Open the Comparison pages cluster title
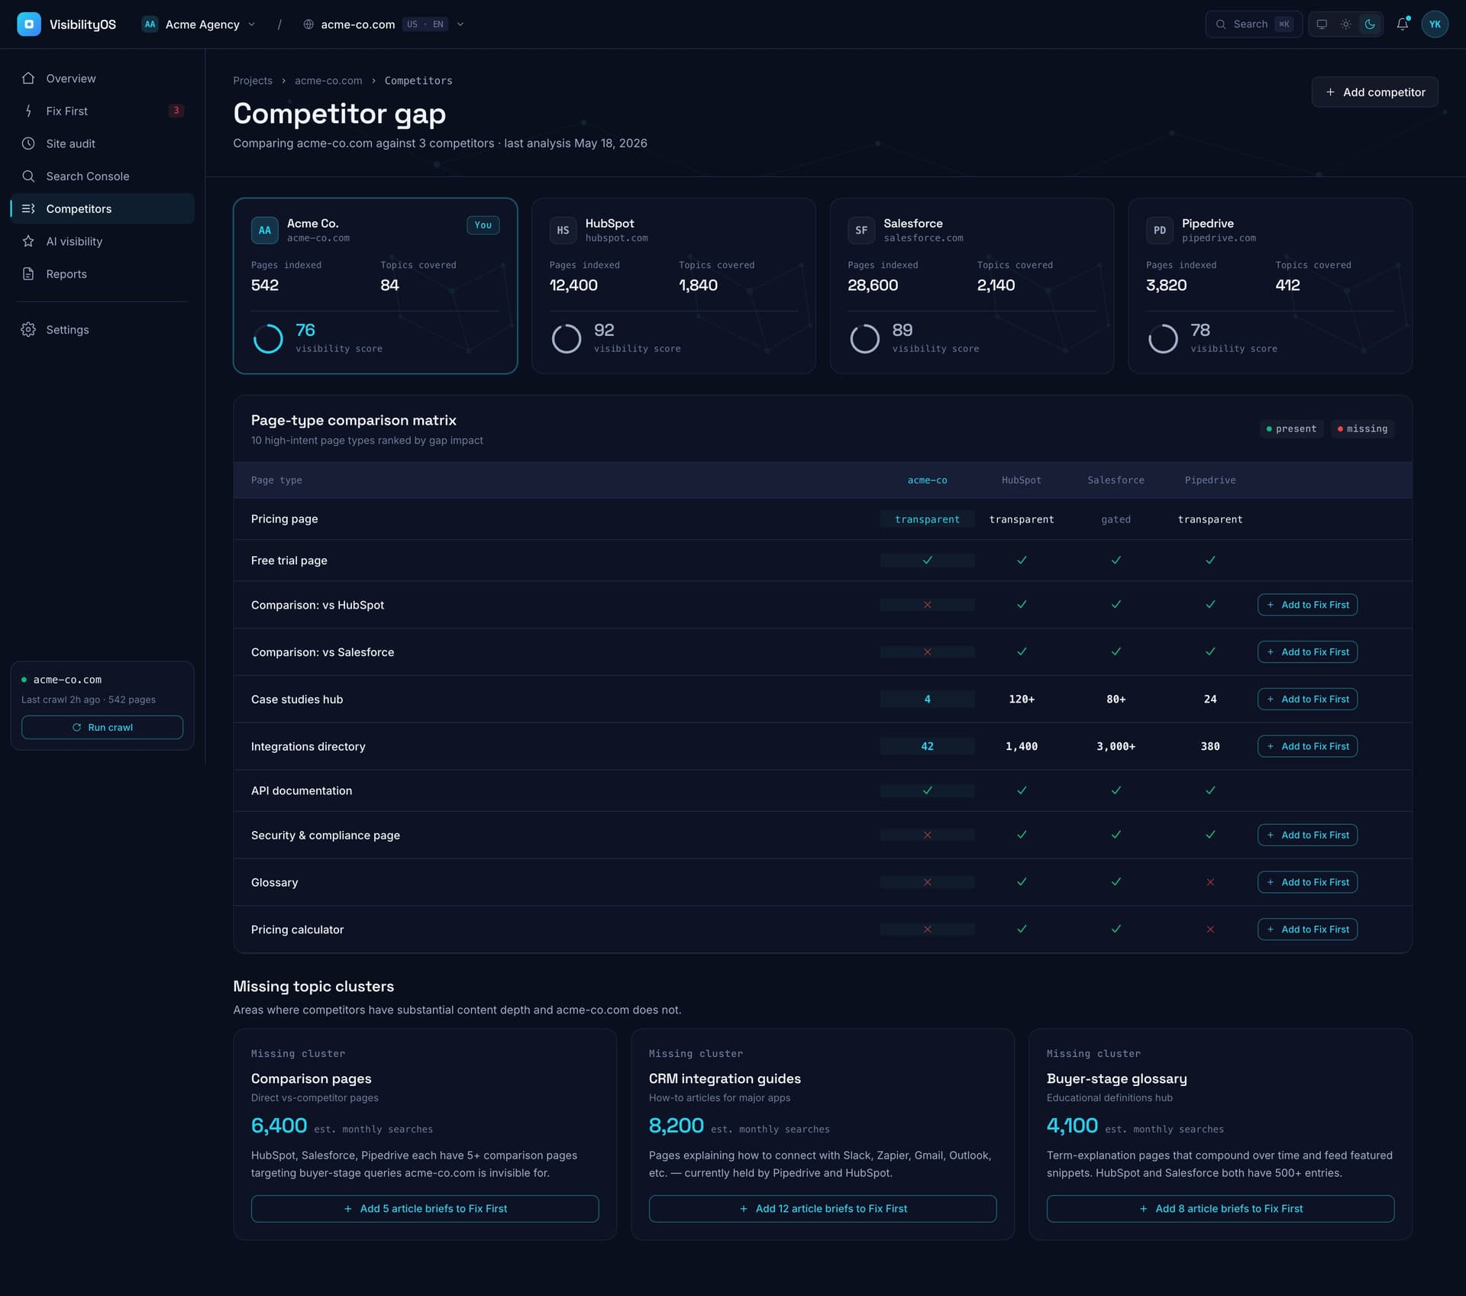 click(311, 1079)
